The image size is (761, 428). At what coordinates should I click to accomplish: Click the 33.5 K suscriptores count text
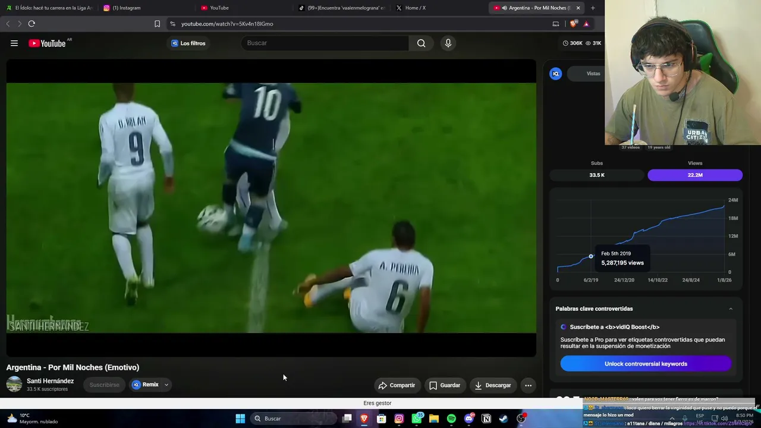(x=47, y=389)
